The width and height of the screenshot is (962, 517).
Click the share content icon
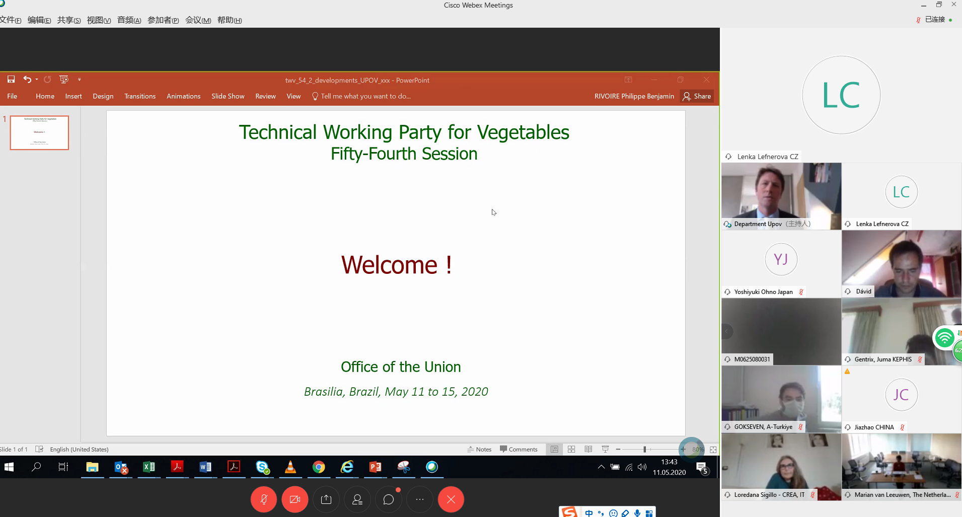(326, 499)
